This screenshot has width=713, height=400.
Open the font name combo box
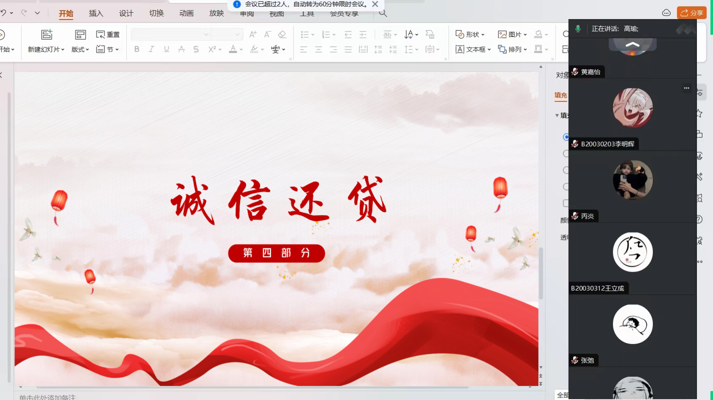coord(171,34)
